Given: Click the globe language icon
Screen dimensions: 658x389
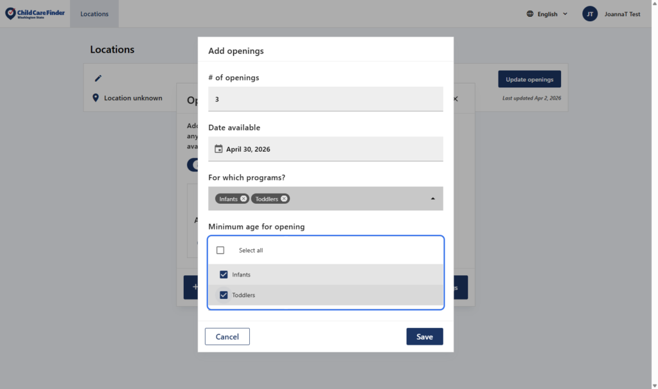Looking at the screenshot, I should 530,14.
